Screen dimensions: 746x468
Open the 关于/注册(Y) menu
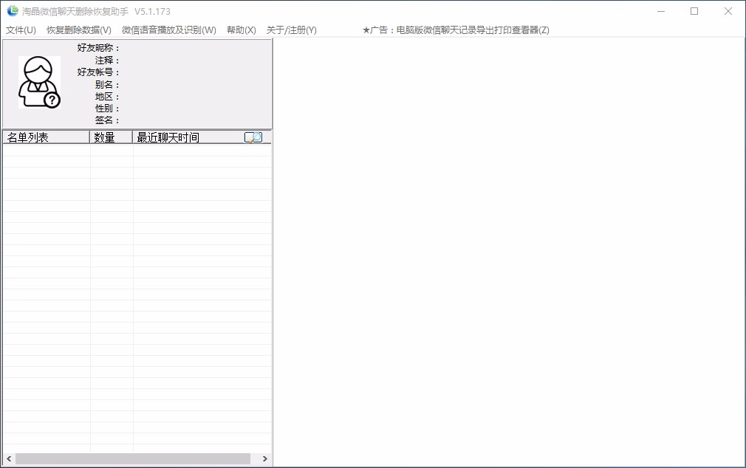292,30
